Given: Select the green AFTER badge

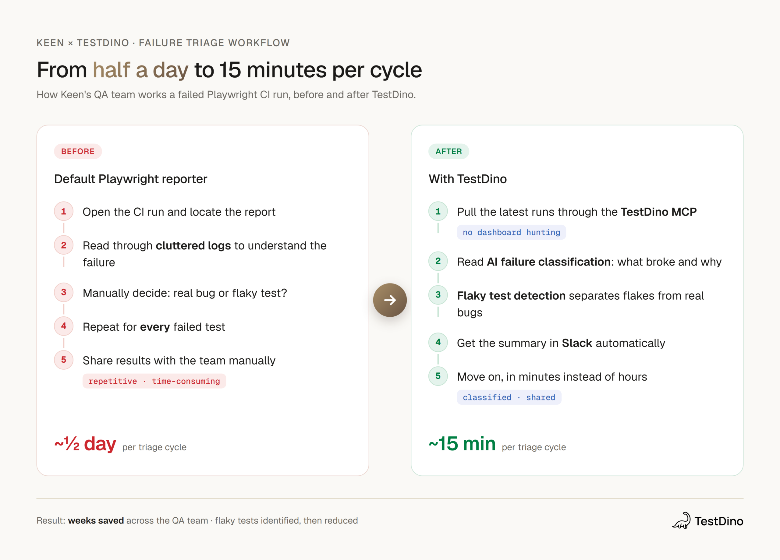Looking at the screenshot, I should click(448, 151).
